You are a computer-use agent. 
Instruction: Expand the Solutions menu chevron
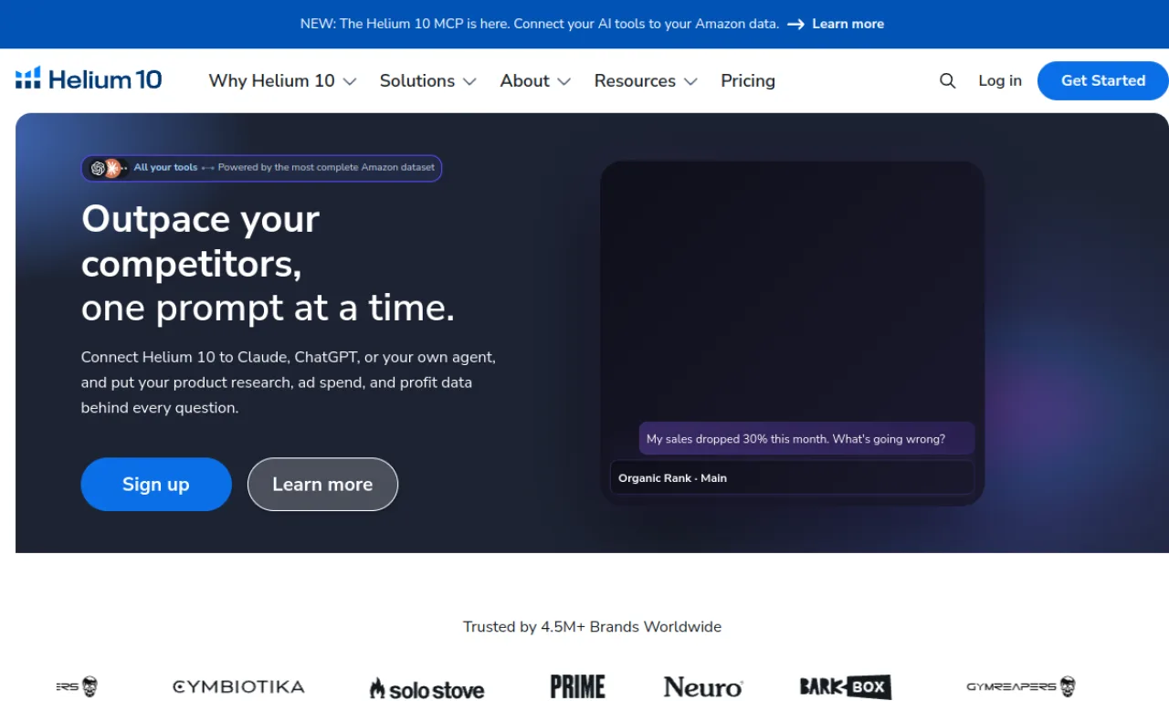tap(469, 81)
